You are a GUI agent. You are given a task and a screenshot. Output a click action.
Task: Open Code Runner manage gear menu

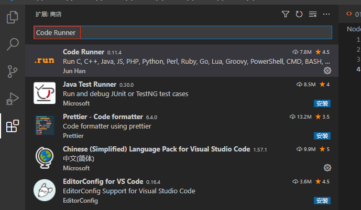tap(327, 71)
